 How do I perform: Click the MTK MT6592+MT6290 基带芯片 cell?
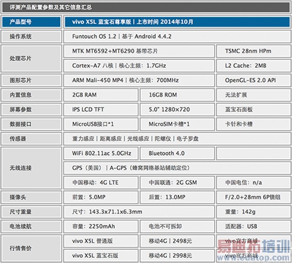click(139, 51)
